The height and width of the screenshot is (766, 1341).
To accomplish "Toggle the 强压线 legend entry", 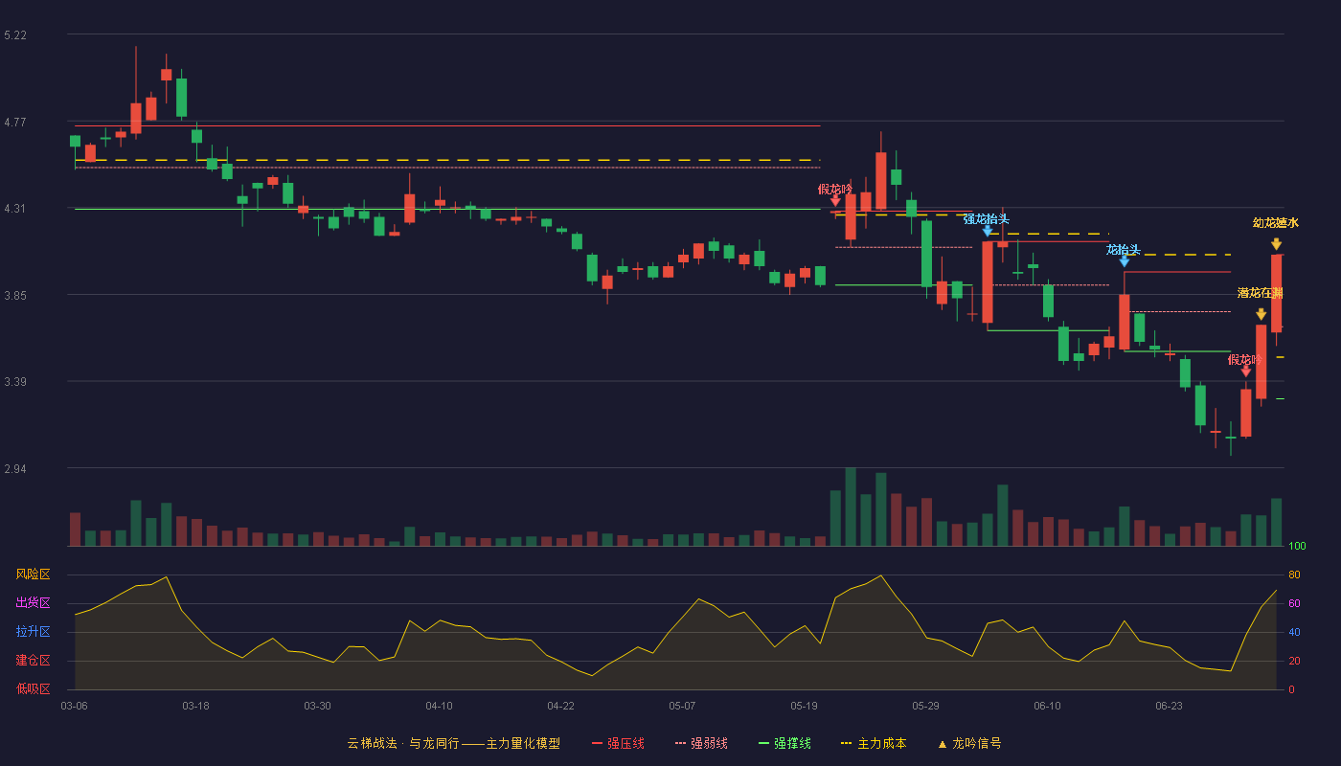I will [x=618, y=743].
